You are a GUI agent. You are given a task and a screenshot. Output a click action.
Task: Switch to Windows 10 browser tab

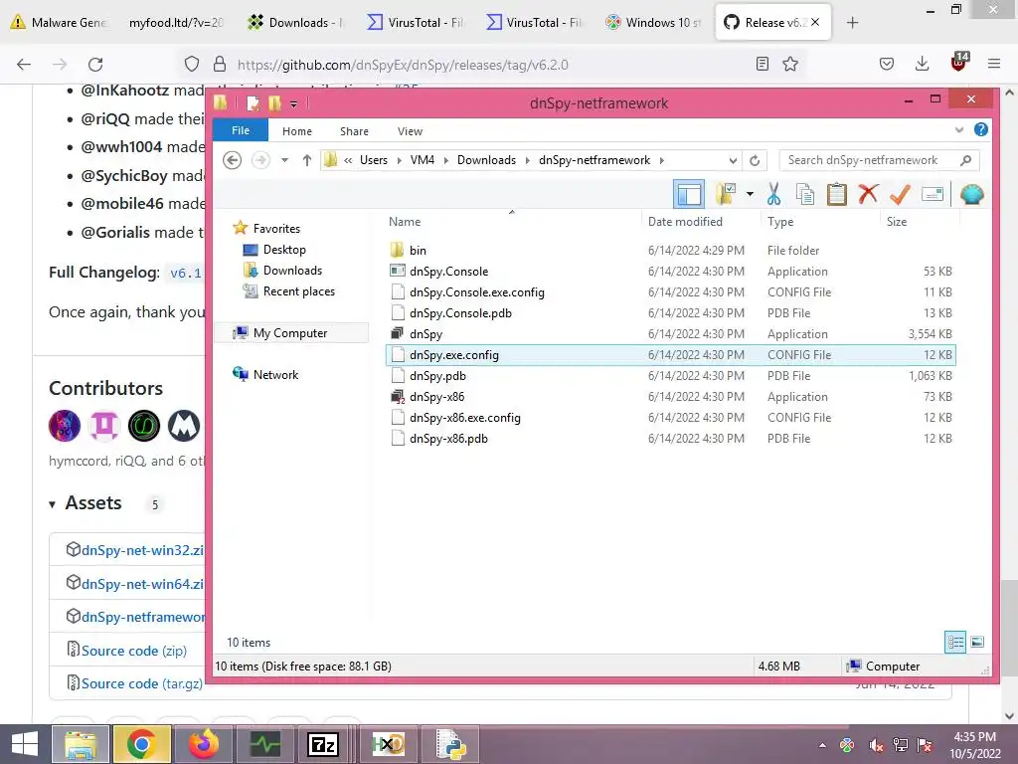point(652,22)
